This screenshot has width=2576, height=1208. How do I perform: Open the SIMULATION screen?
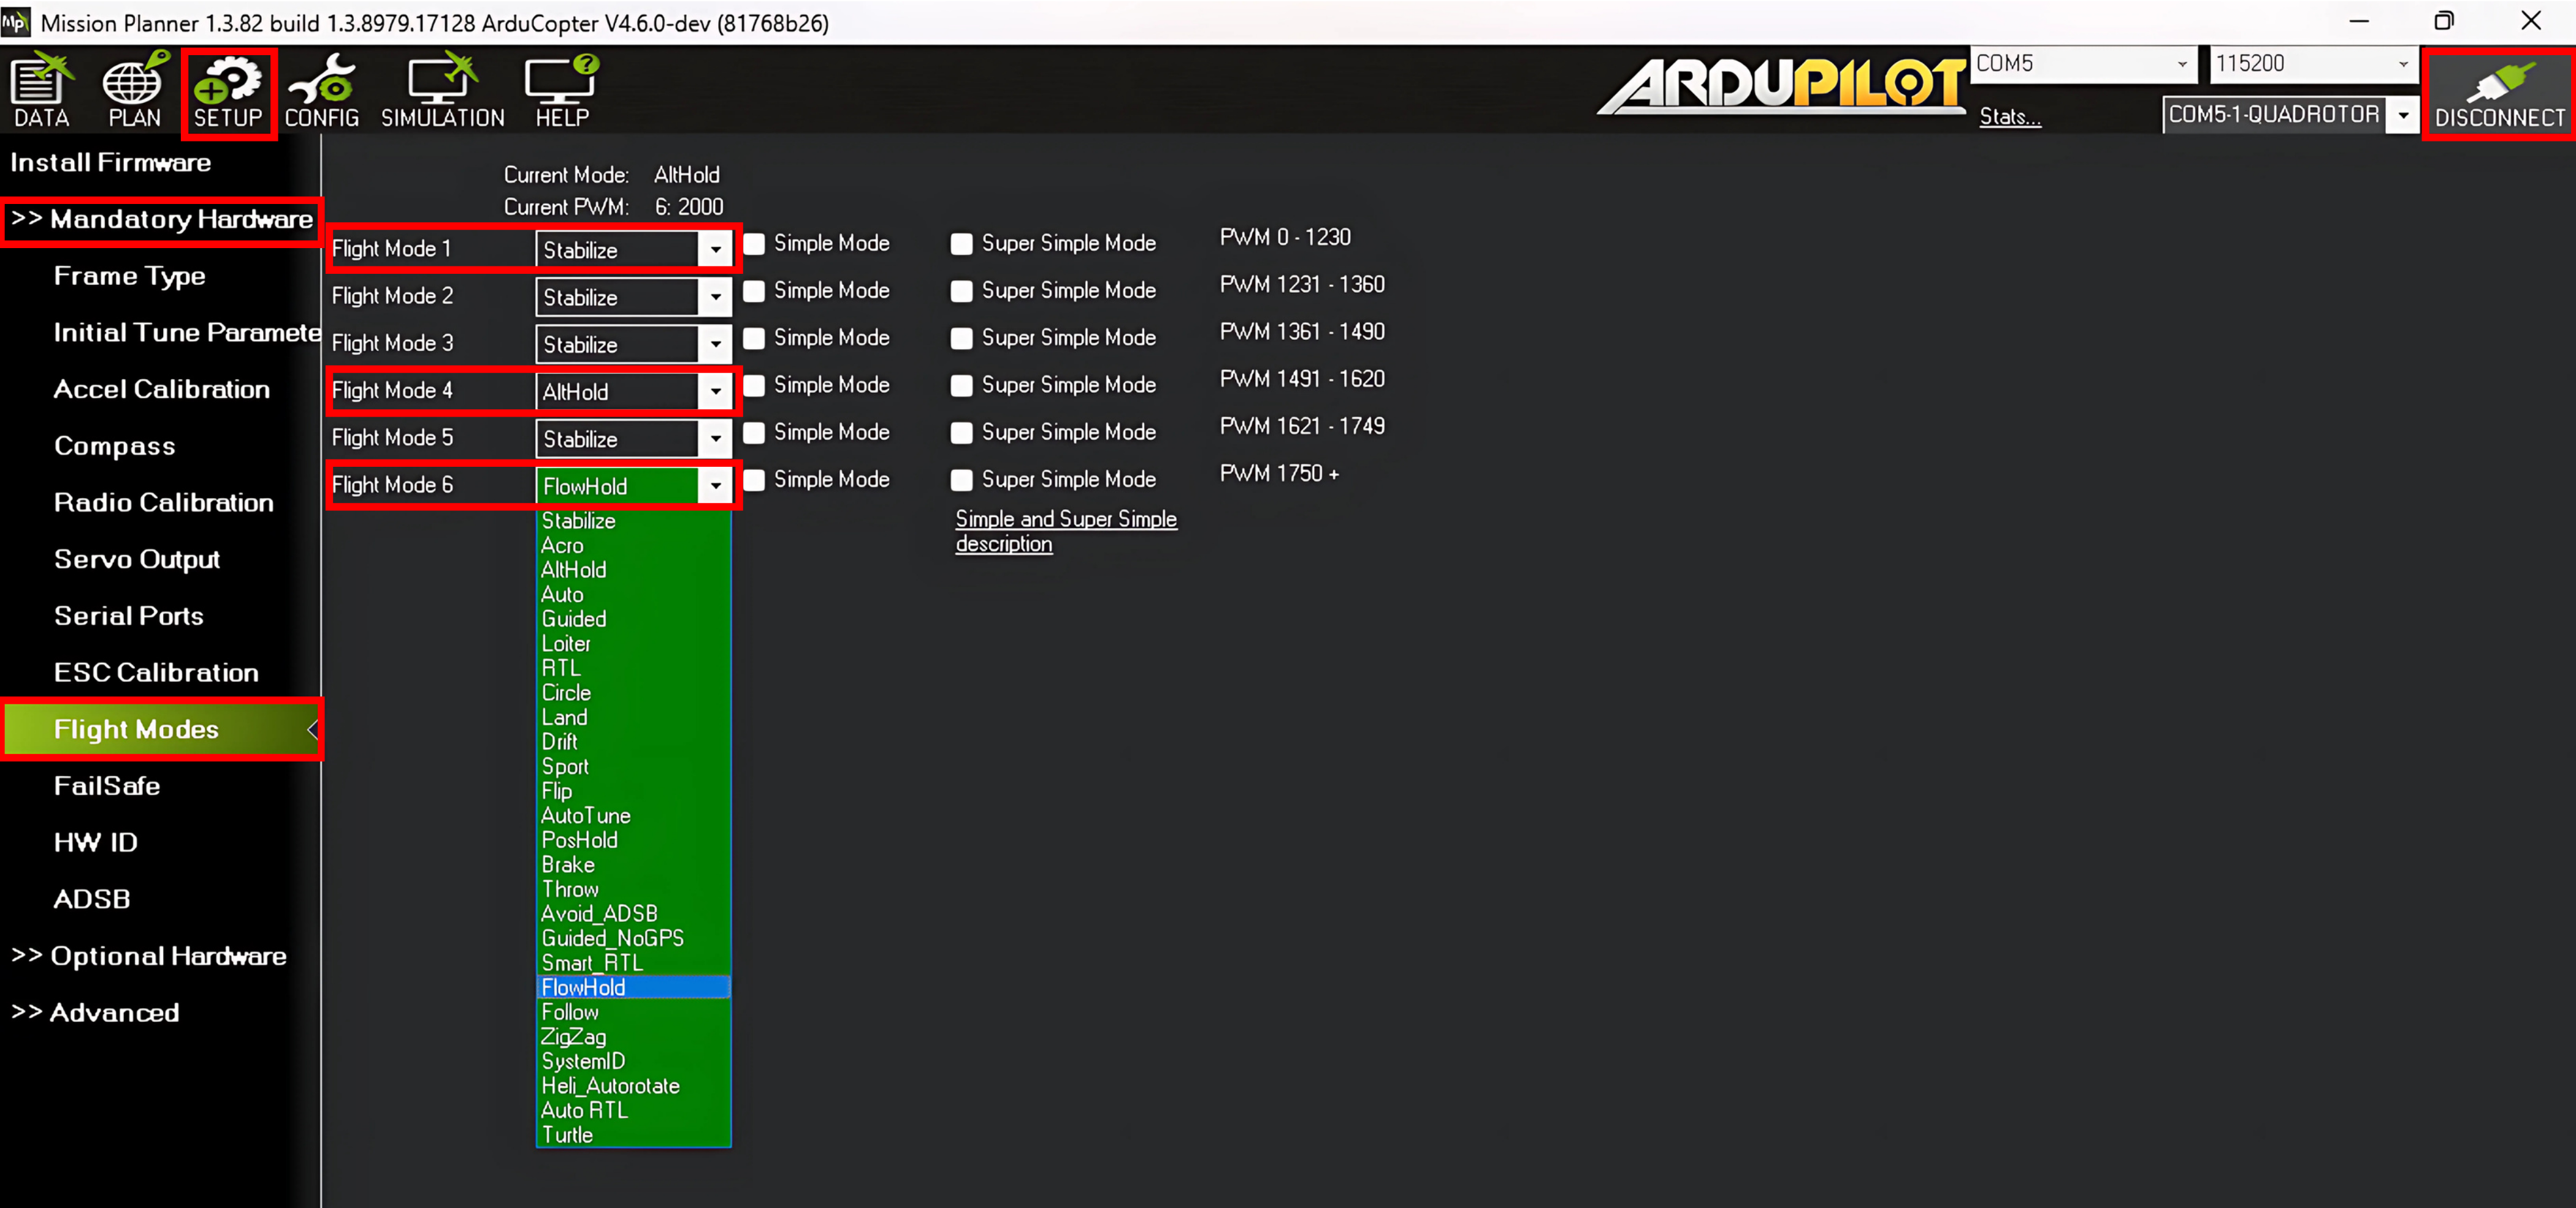pyautogui.click(x=443, y=91)
